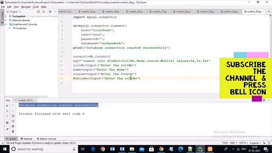
Task: Click the Up the Stack Trace arrow
Action: coord(13,106)
